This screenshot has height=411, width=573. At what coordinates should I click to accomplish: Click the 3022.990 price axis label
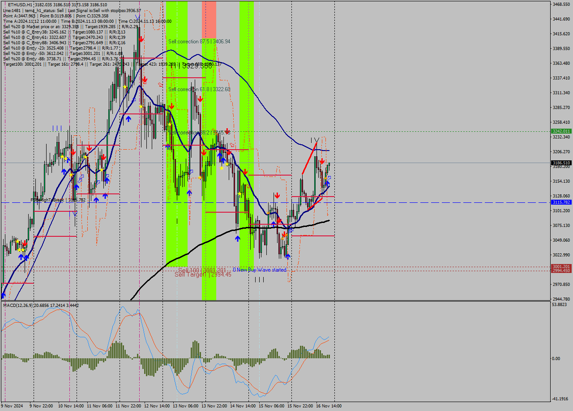pyautogui.click(x=561, y=255)
